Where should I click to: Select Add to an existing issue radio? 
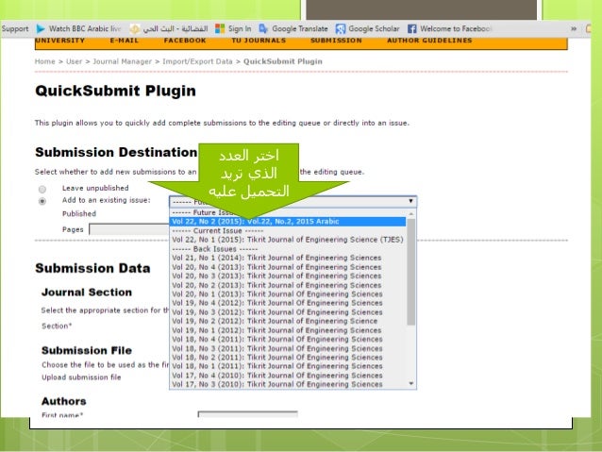pos(42,201)
